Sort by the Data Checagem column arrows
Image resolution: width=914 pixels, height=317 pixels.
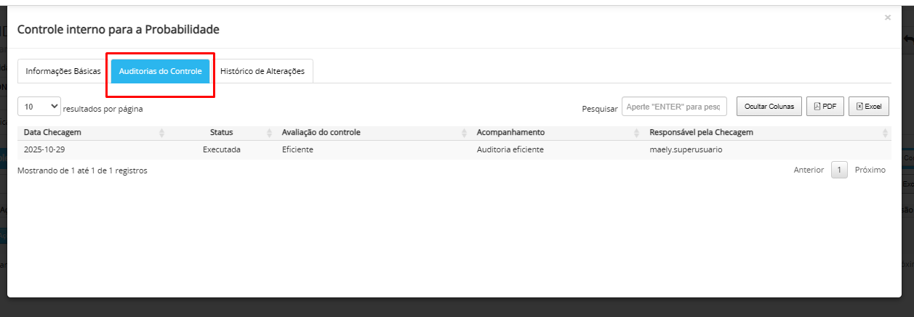(x=161, y=133)
